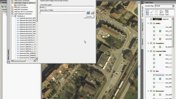Select the Add SDF Connection icon
Viewport: 176px width, 99px height.
(13, 7)
